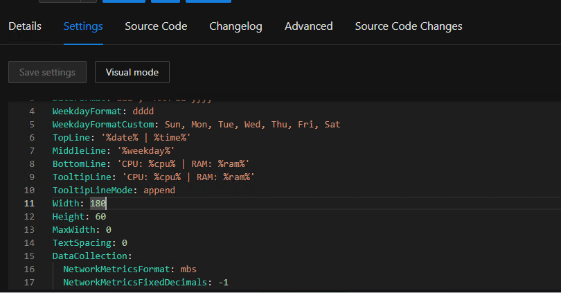Click the Height value 60
Screen dimensions: 561x293
100,217
